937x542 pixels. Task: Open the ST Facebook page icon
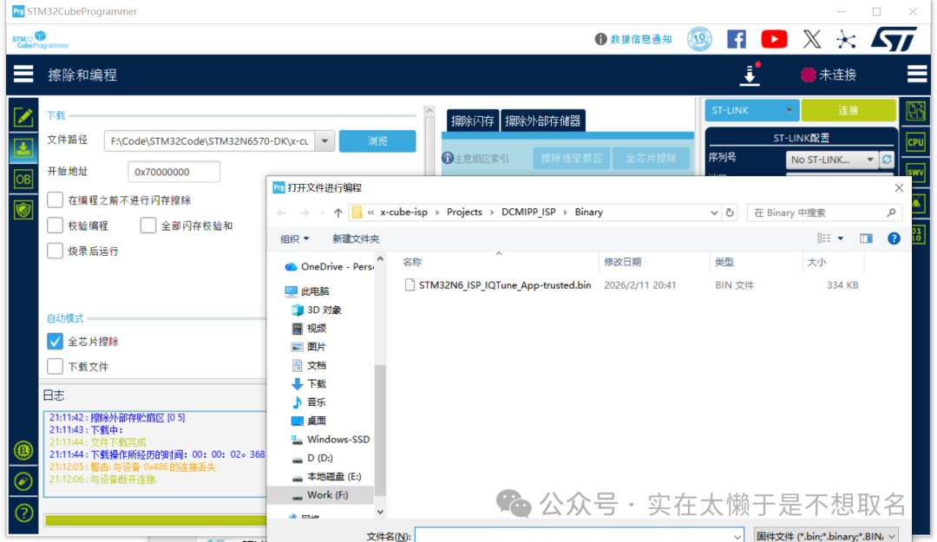click(x=737, y=39)
